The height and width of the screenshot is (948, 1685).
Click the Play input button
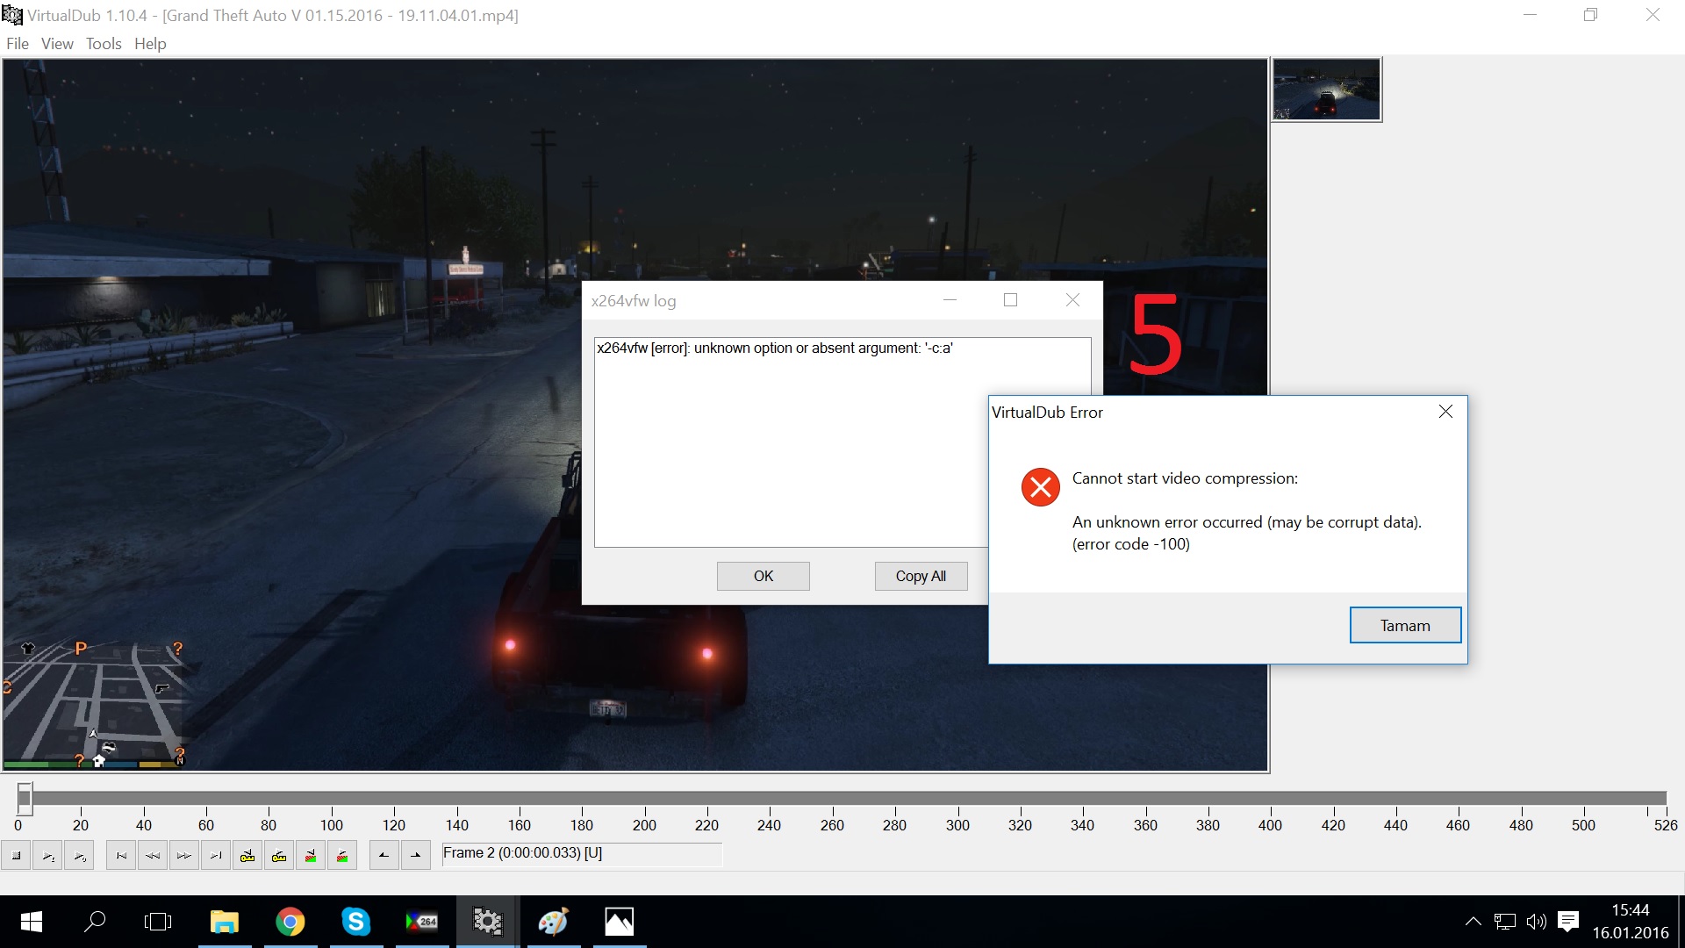tap(48, 856)
